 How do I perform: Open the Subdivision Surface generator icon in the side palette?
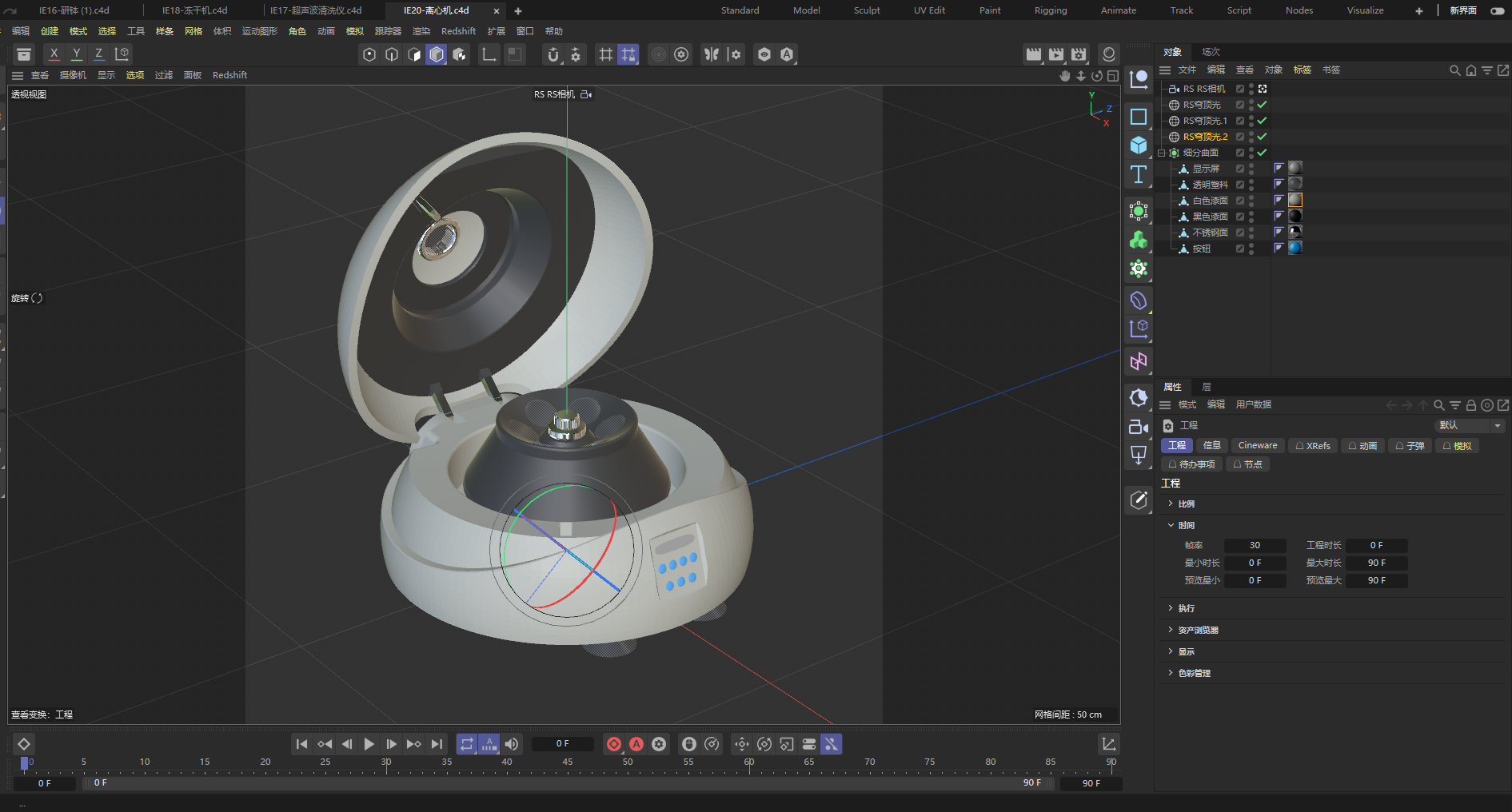1139,211
